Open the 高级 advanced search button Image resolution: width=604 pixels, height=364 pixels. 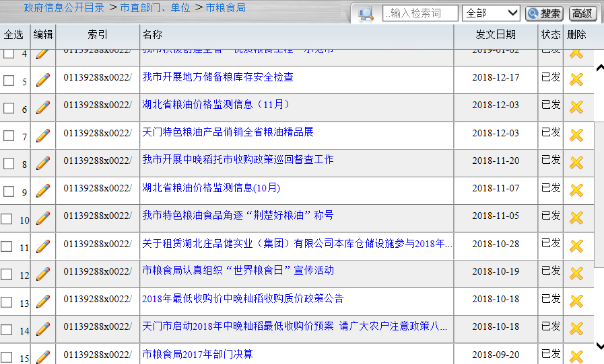coord(582,13)
